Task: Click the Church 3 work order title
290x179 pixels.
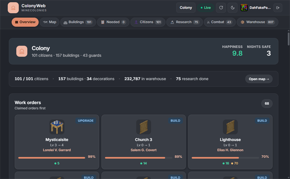Action: pyautogui.click(x=144, y=140)
